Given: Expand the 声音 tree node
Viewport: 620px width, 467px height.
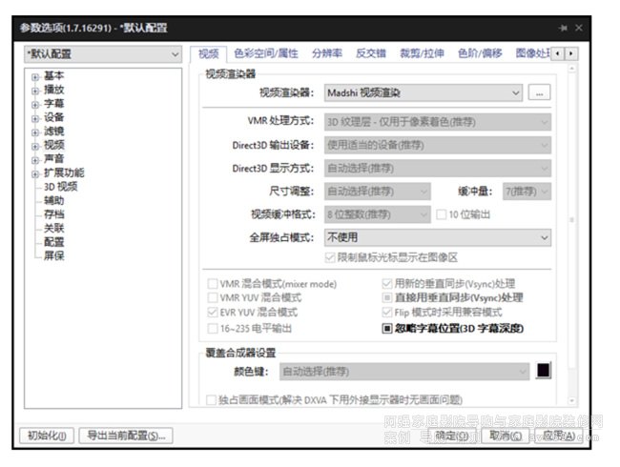Looking at the screenshot, I should point(35,159).
